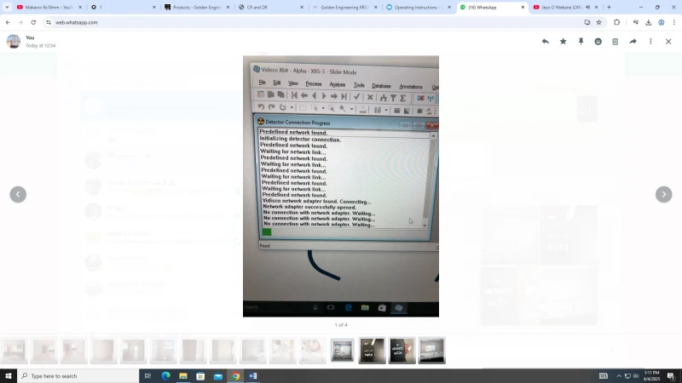Open network settings from the system tray
Screen dimensions: 682x383
coord(627,376)
